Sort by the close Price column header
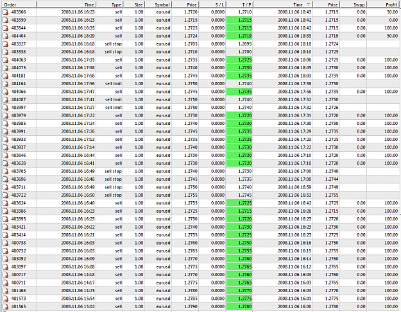Viewport: 401px width, 312px height. 327,4
